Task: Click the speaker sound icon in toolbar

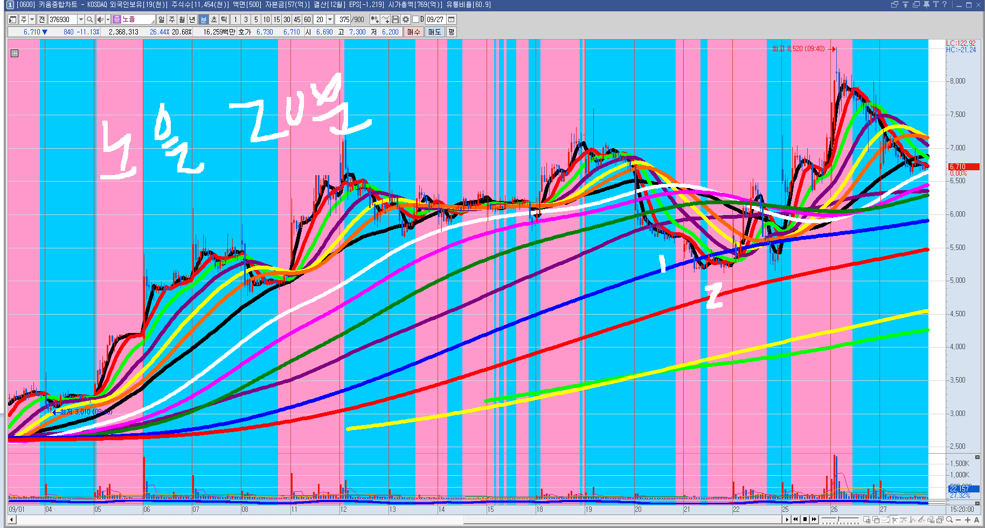Action: (x=100, y=19)
